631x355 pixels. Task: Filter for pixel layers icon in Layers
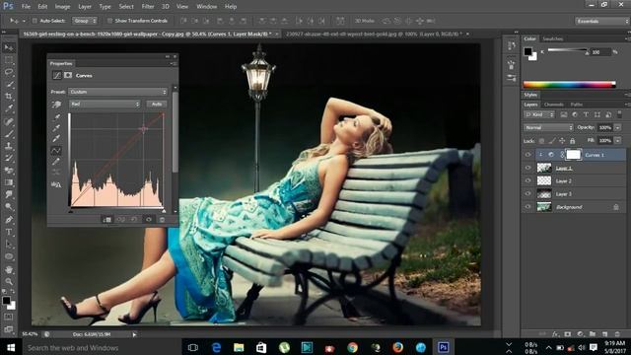click(564, 114)
